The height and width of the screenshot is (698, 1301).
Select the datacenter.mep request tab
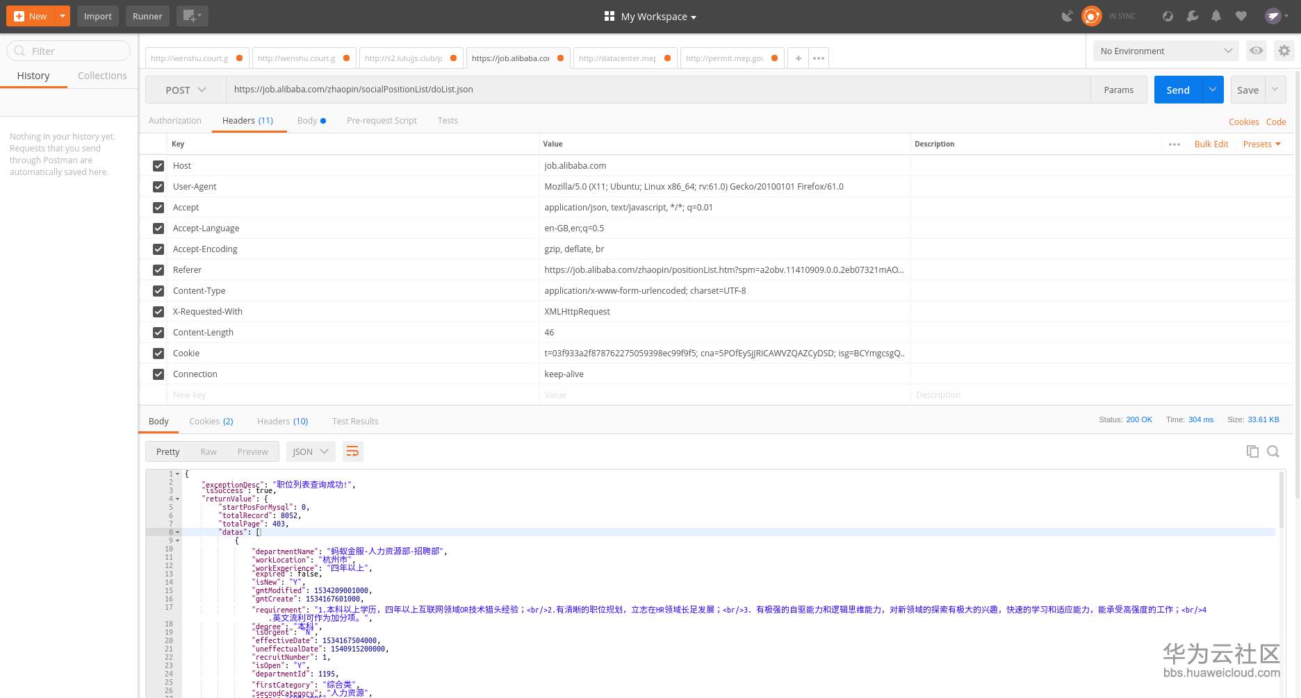coord(624,58)
